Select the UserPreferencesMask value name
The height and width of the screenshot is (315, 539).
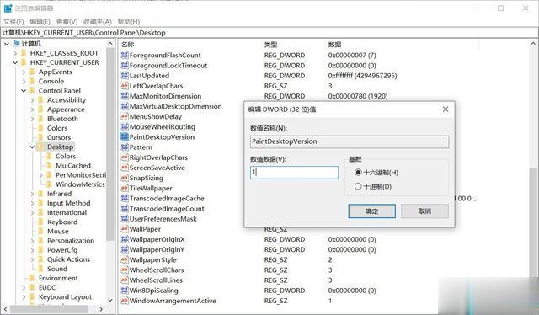click(163, 219)
